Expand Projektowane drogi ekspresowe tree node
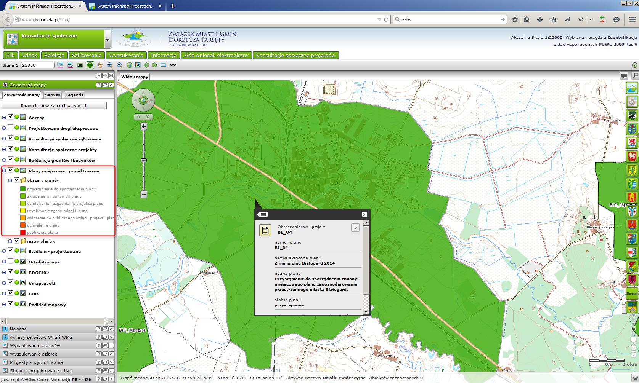Image resolution: width=639 pixels, height=383 pixels. [4, 128]
